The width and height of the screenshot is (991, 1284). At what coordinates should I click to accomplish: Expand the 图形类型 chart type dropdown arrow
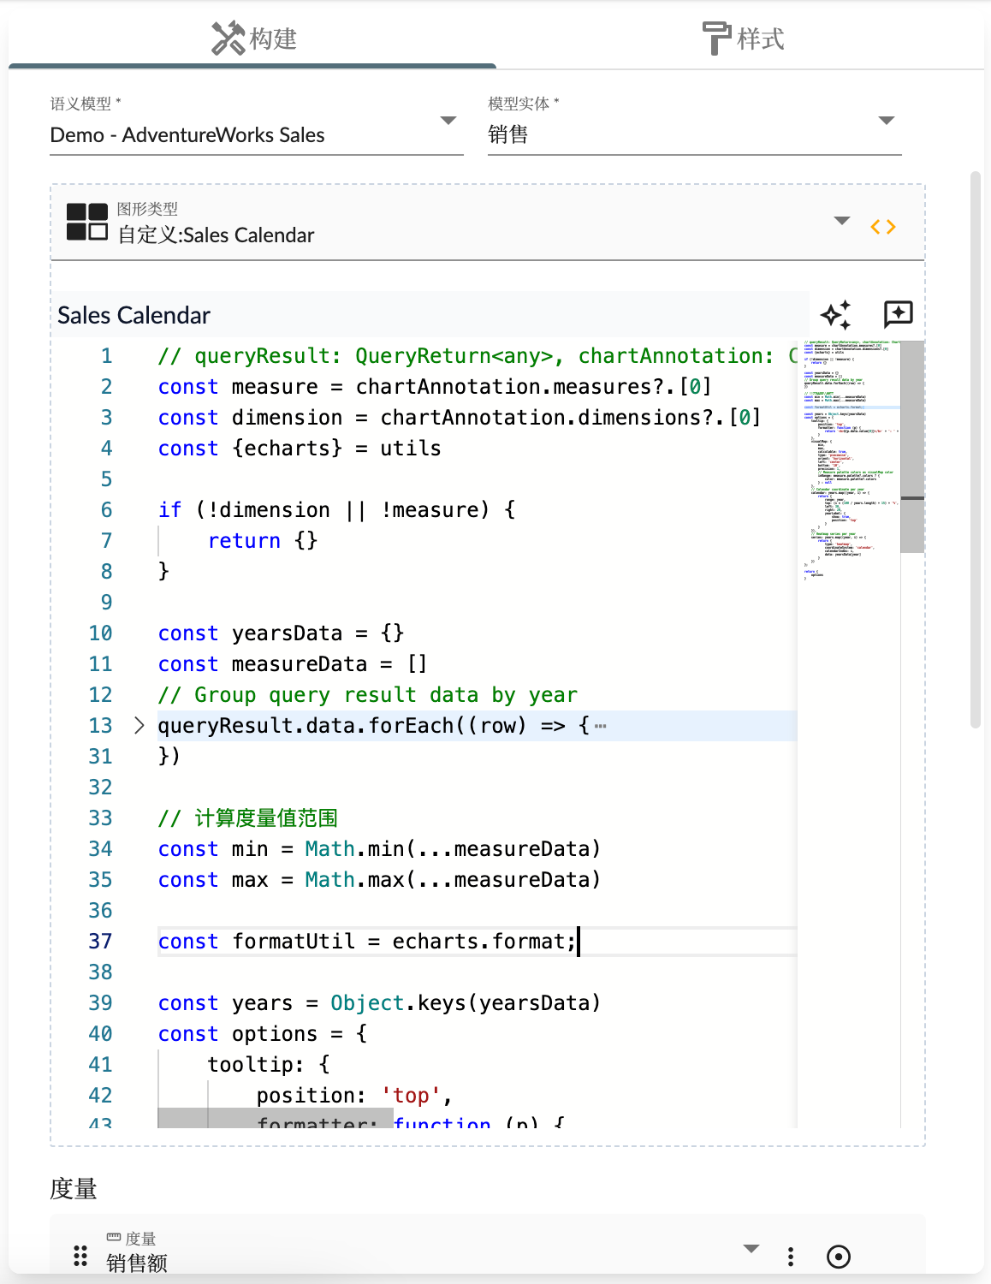(x=841, y=221)
